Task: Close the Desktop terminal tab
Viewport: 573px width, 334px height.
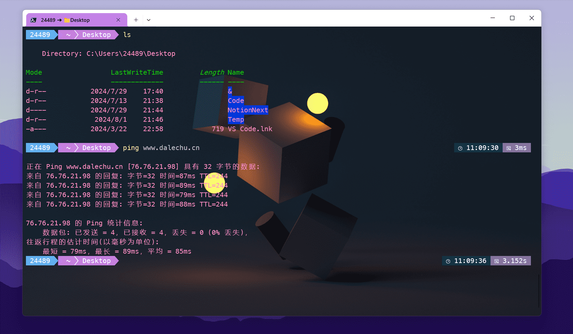Action: point(118,20)
